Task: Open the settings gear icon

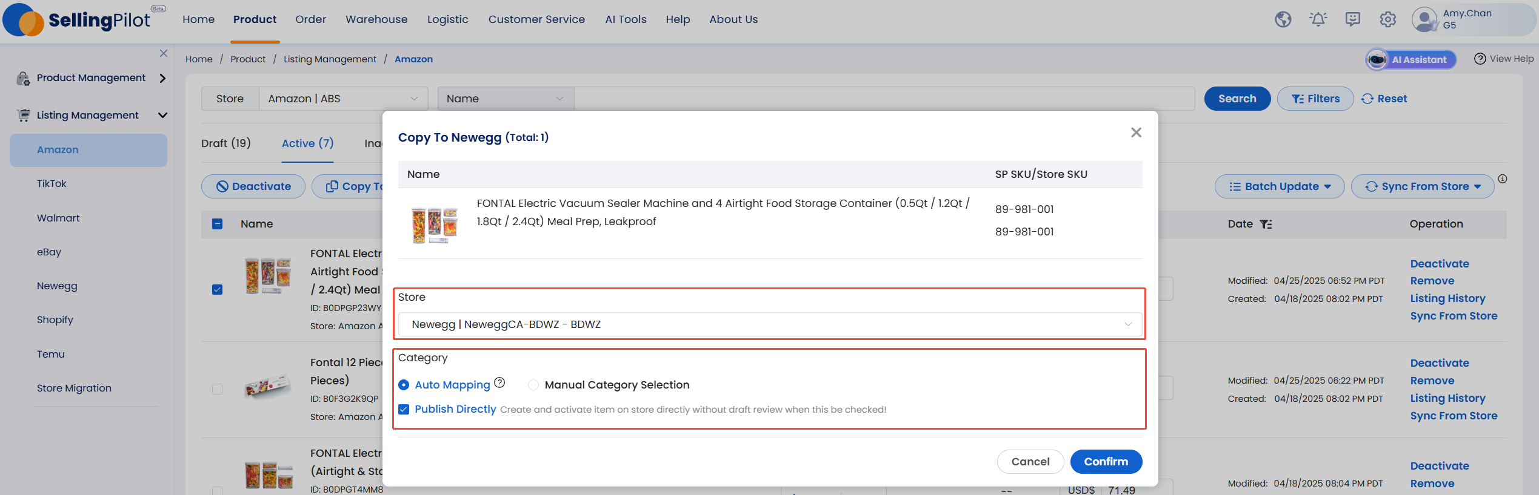Action: (1387, 20)
